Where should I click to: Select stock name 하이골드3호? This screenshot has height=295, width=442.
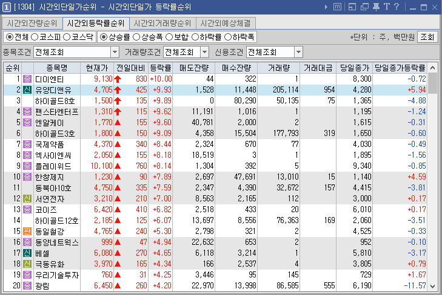[55, 134]
